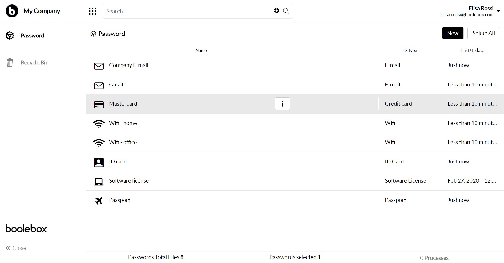
Task: Click the Software license laptop icon
Action: [x=99, y=181]
